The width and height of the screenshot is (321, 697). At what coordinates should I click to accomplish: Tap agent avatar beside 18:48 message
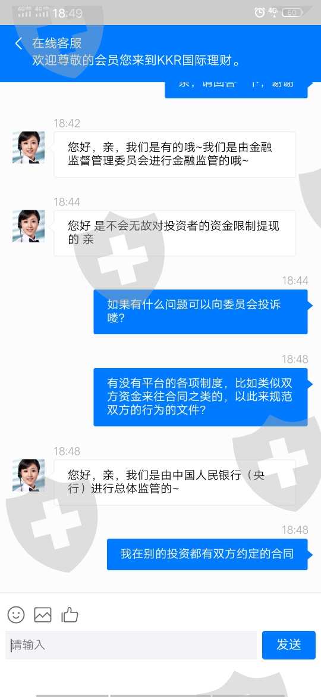tap(29, 475)
